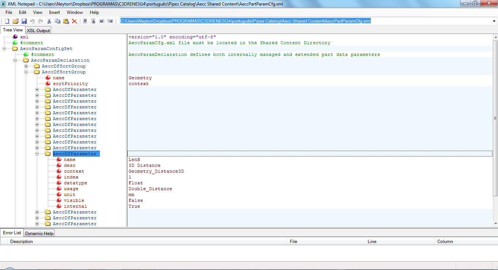Nudge the node up with the toolbar arrow
Screen dimensions: 498x270
(85, 21)
